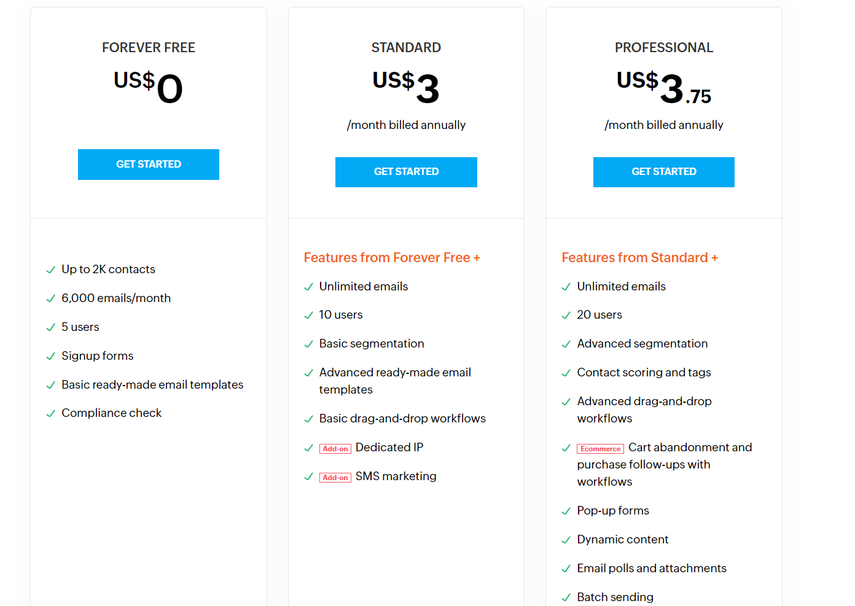Click the Forever Free plan title
This screenshot has height=606, width=855.
point(149,48)
